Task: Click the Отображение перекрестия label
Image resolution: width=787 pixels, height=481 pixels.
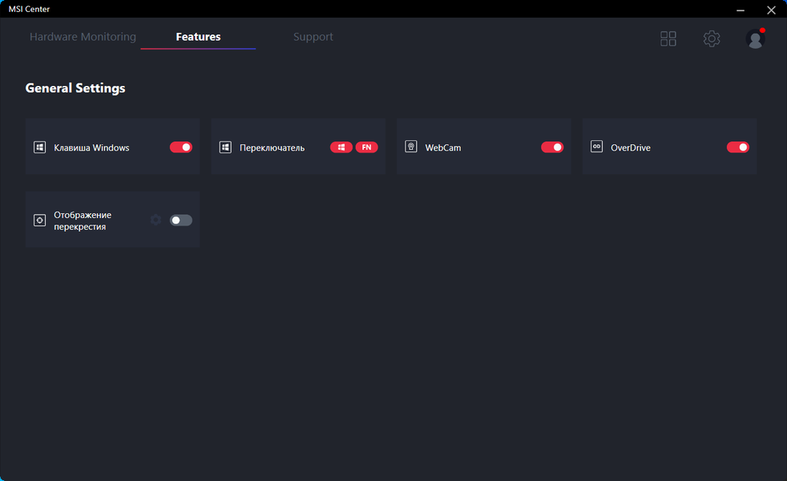Action: pos(83,220)
